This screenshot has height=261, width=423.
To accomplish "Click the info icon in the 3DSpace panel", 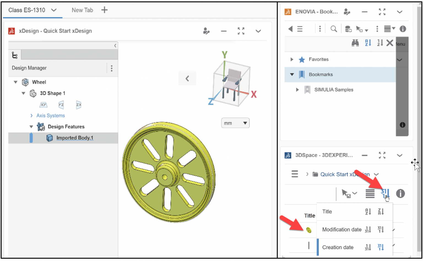I will pos(400,194).
